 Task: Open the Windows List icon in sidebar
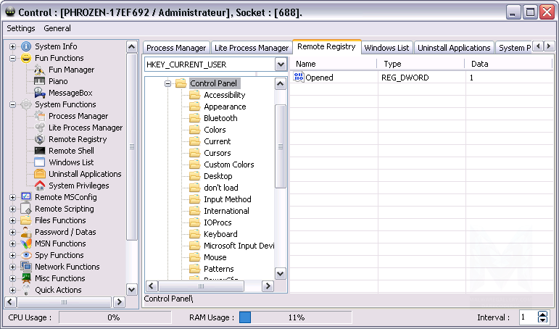click(x=40, y=162)
